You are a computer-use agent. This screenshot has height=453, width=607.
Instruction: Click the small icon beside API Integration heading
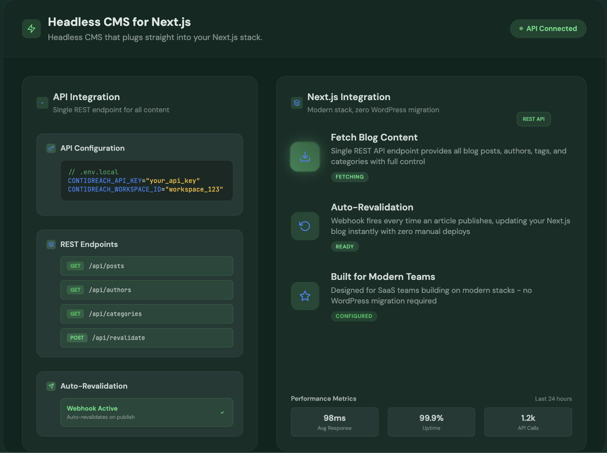(42, 103)
